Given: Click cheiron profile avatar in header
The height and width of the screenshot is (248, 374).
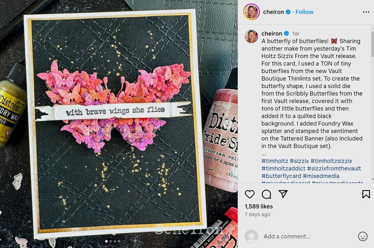Looking at the screenshot, I should tap(251, 12).
